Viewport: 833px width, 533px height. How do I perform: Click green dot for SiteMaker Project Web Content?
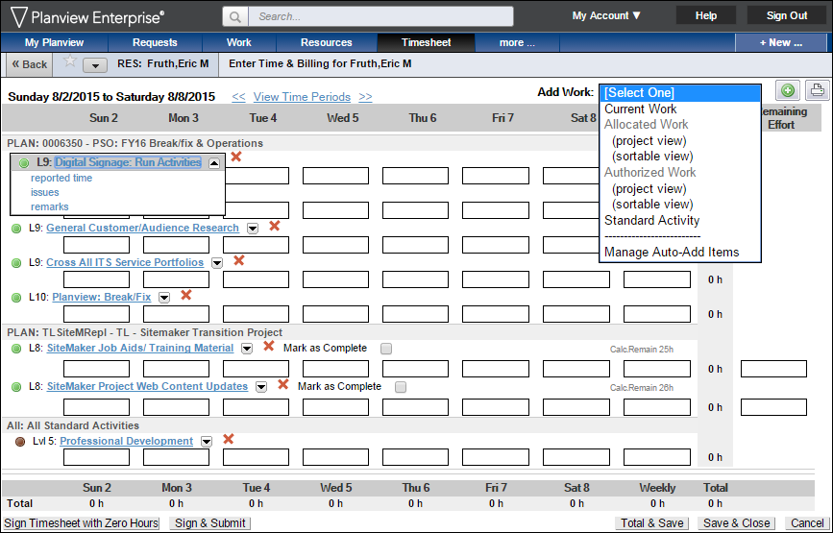point(16,387)
